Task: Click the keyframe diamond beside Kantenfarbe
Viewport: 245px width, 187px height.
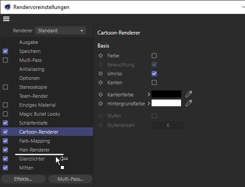Action: pyautogui.click(x=101, y=95)
